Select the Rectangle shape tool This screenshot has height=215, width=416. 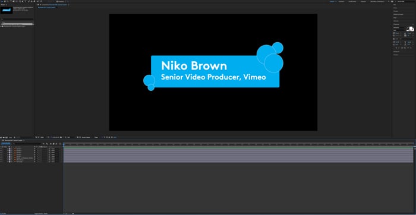20,1
